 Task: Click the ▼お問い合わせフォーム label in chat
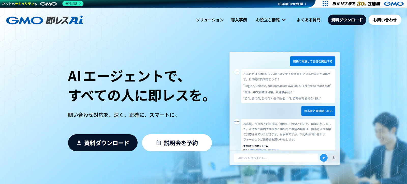coord(255,146)
